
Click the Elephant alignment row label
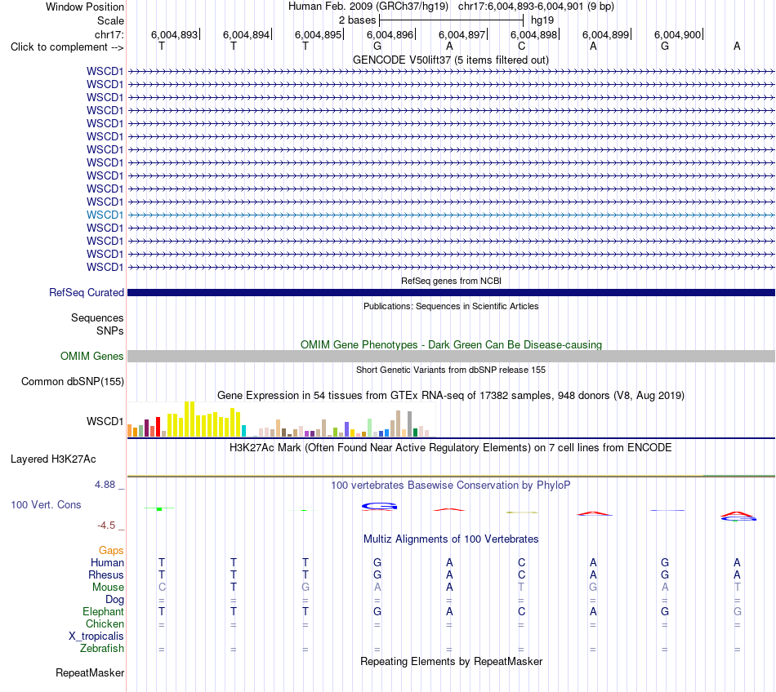[x=103, y=612]
